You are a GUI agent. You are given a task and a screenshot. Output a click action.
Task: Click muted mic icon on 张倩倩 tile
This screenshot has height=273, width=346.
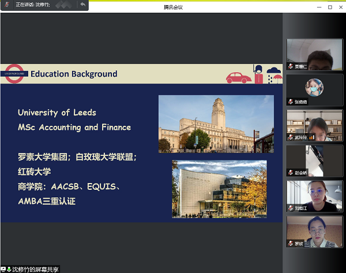[291, 102]
